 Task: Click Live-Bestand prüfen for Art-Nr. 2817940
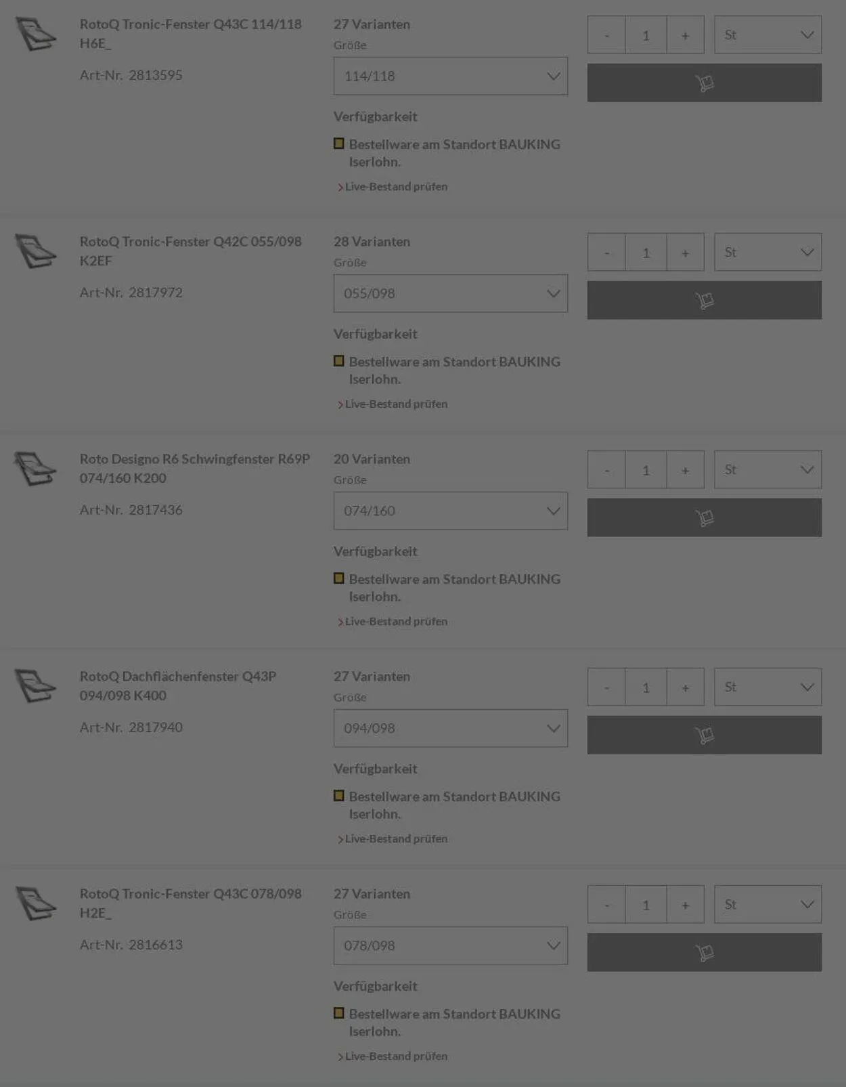(x=396, y=838)
